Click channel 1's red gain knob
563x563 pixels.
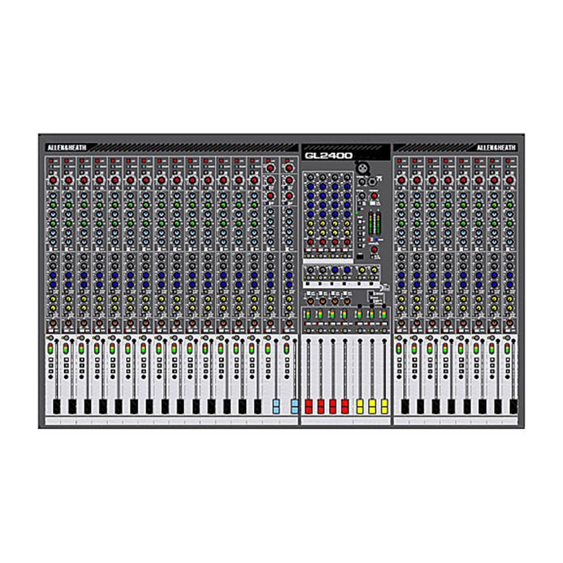click(x=52, y=180)
